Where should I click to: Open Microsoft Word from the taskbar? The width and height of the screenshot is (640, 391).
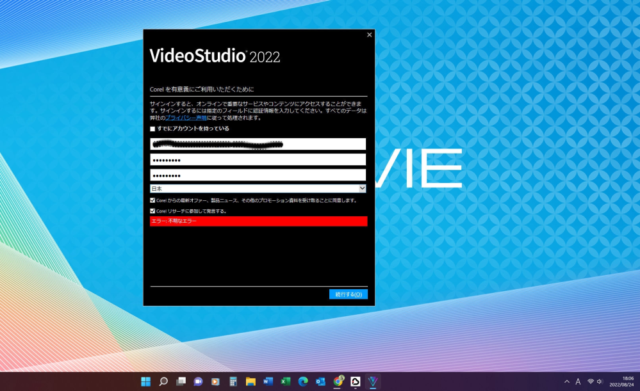pyautogui.click(x=268, y=381)
